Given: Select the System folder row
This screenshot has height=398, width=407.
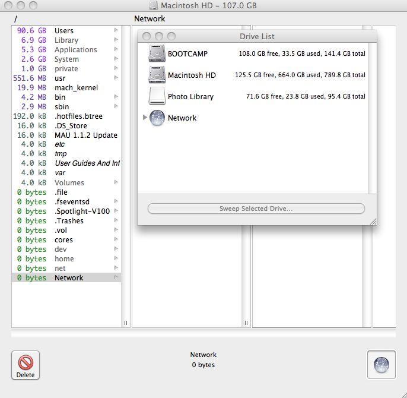Looking at the screenshot, I should 66,59.
